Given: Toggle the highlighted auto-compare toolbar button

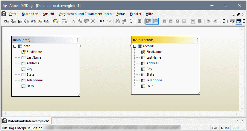Looking at the screenshot, I should tap(149, 21).
